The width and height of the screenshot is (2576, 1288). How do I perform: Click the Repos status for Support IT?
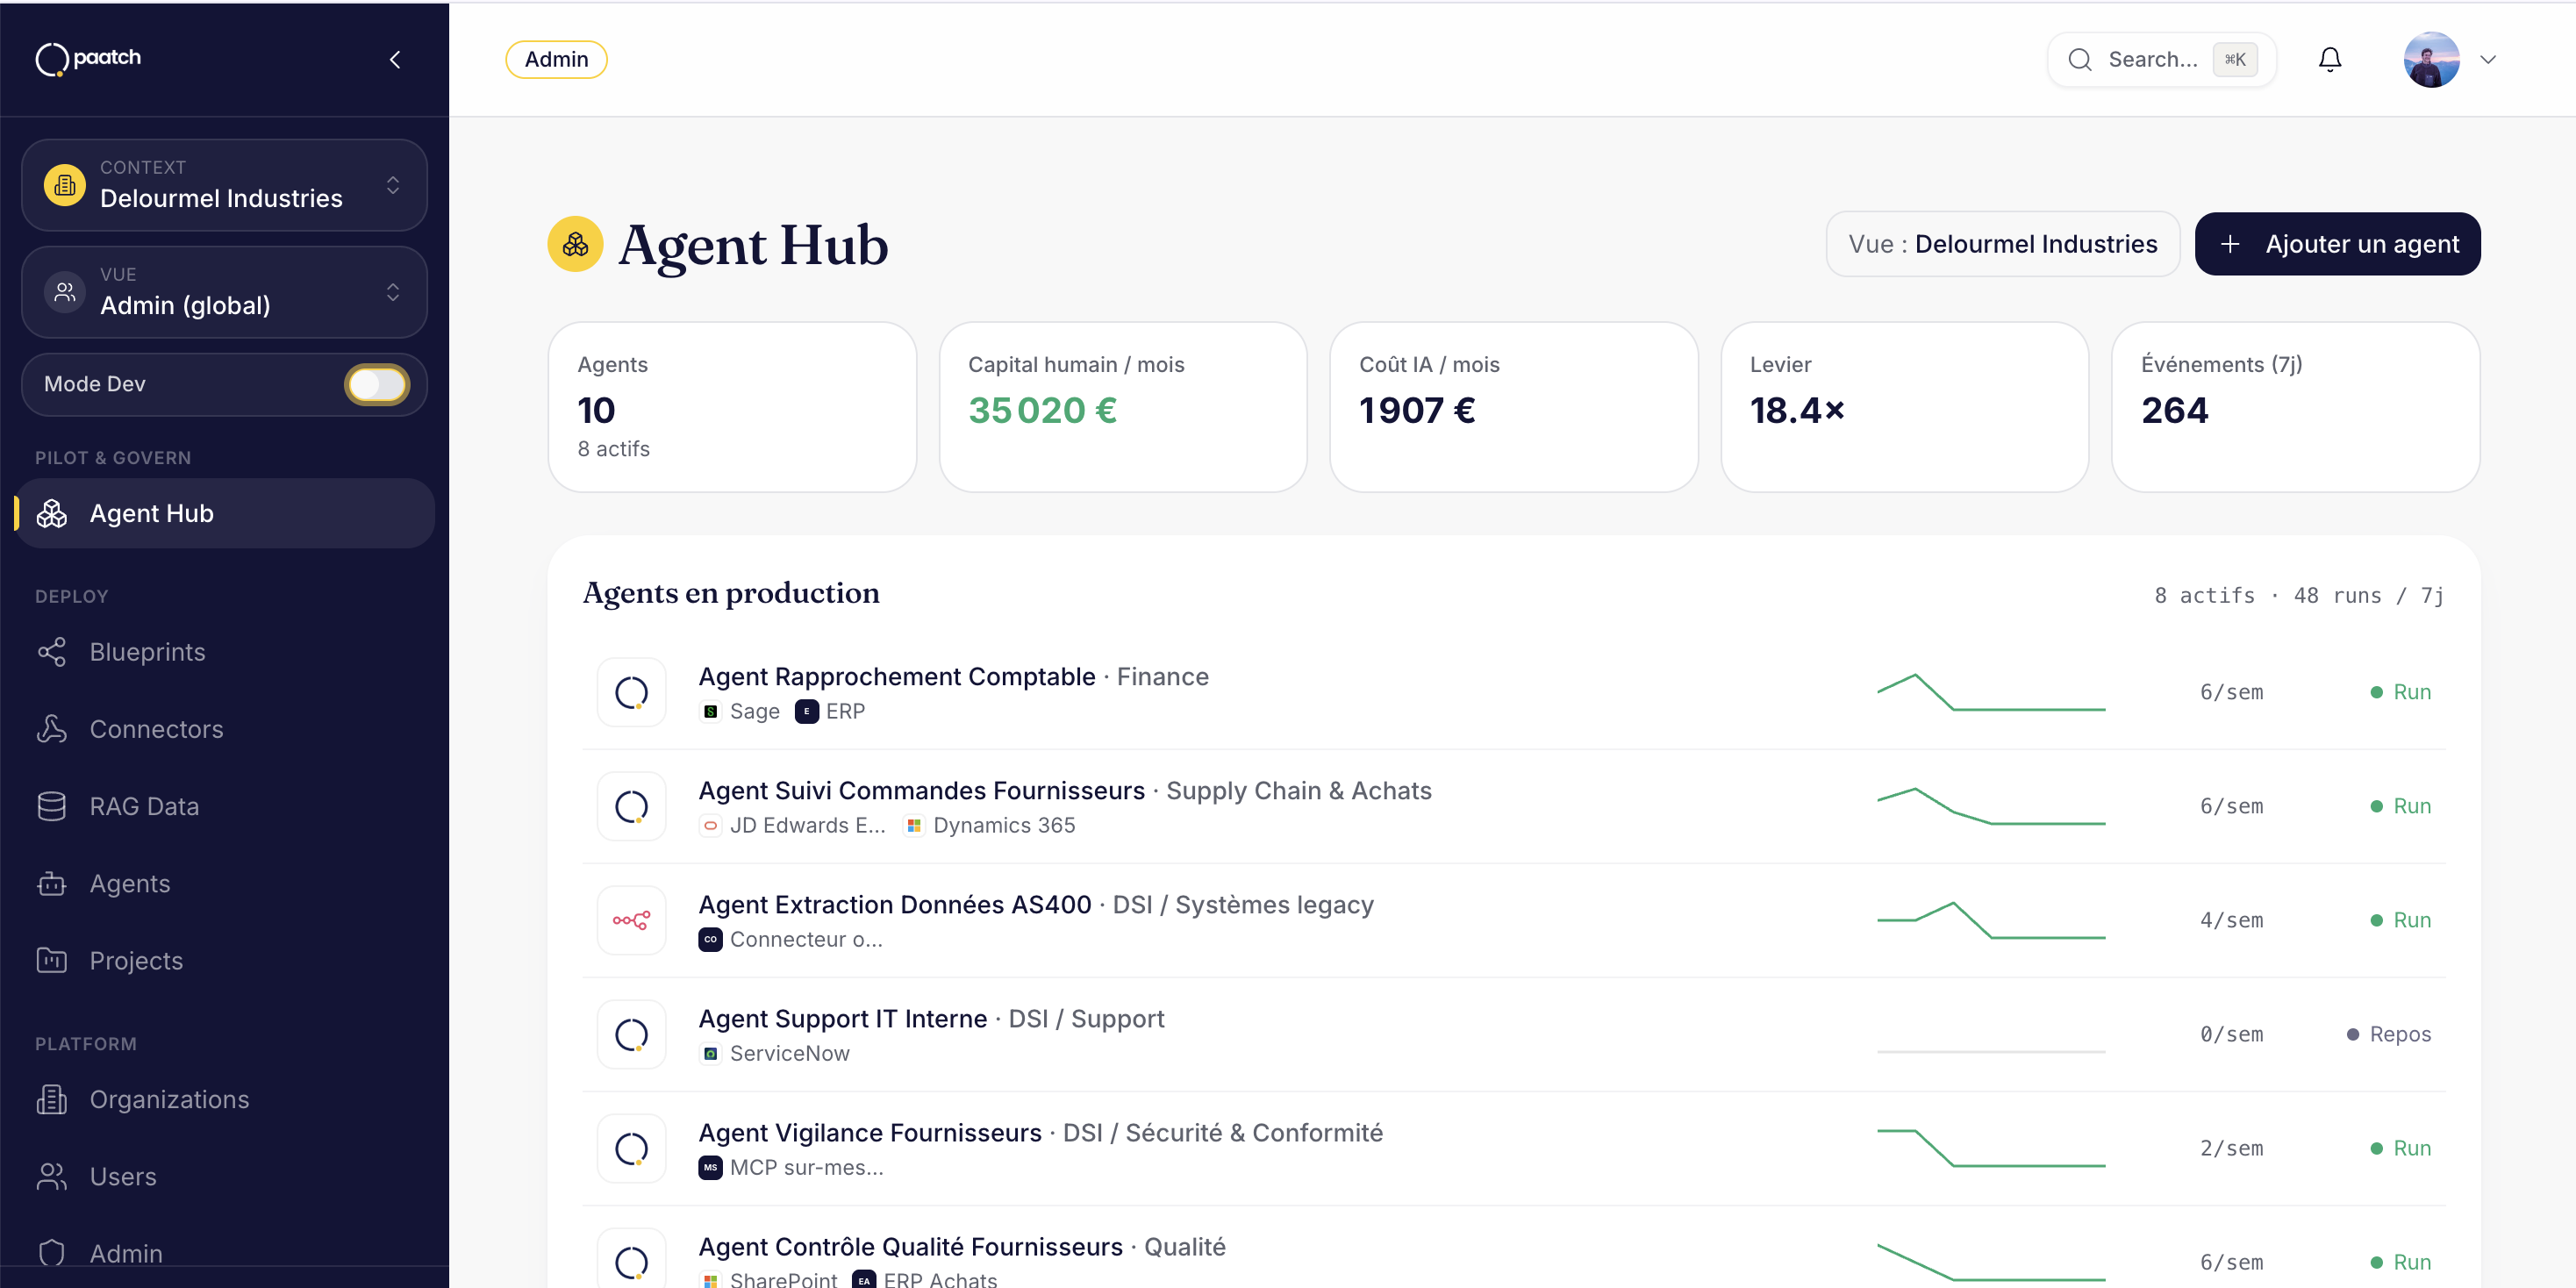[x=2389, y=1034]
